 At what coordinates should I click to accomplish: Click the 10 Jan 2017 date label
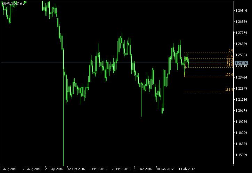click(165, 169)
